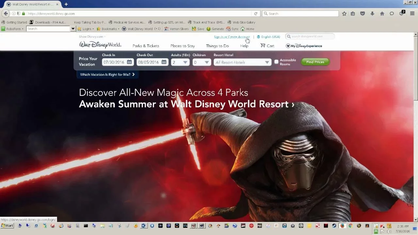
Task: Open the Places to Stay menu
Action: pos(183,46)
